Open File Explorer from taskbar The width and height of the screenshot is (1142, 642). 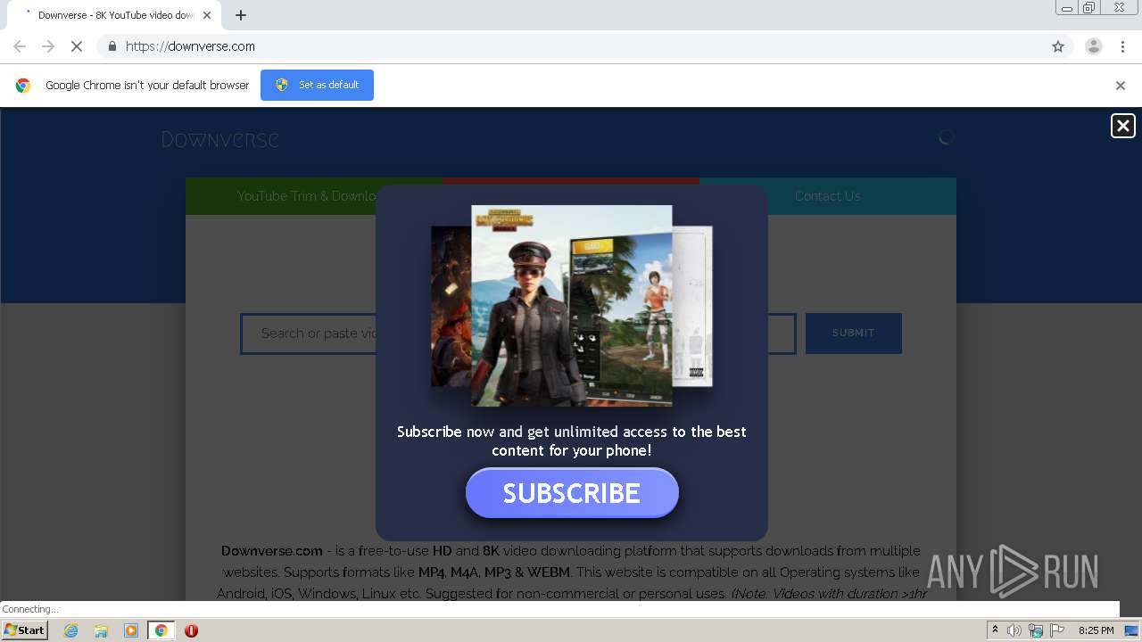[101, 630]
